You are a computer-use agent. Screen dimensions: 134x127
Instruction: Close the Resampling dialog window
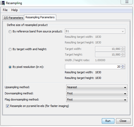(127, 2)
